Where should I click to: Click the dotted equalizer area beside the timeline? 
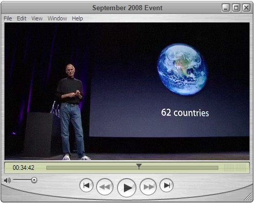click(235, 168)
